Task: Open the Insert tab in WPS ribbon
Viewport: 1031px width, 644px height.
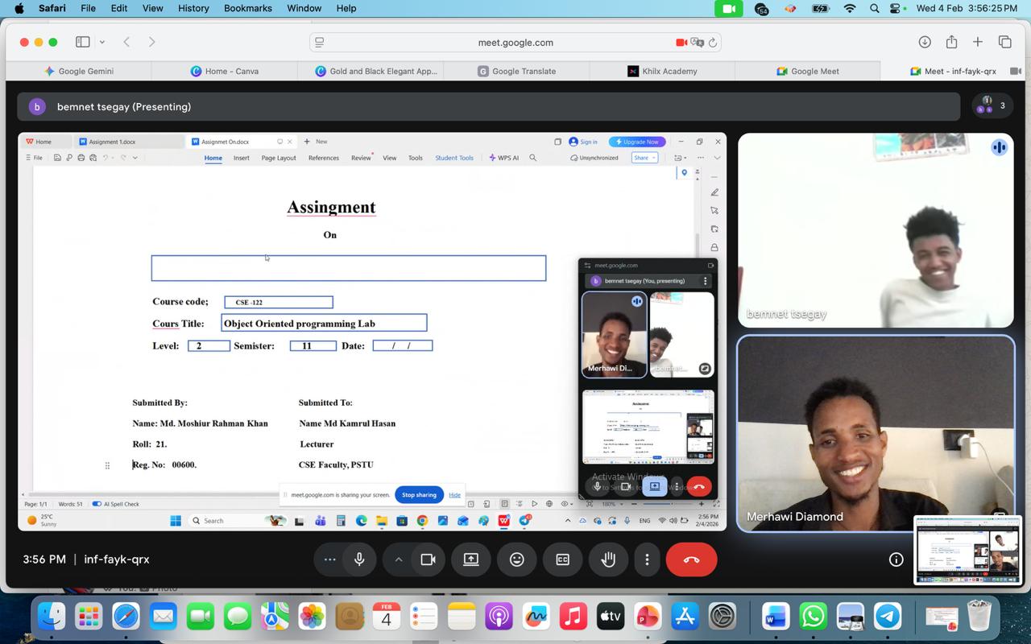Action: [x=241, y=158]
